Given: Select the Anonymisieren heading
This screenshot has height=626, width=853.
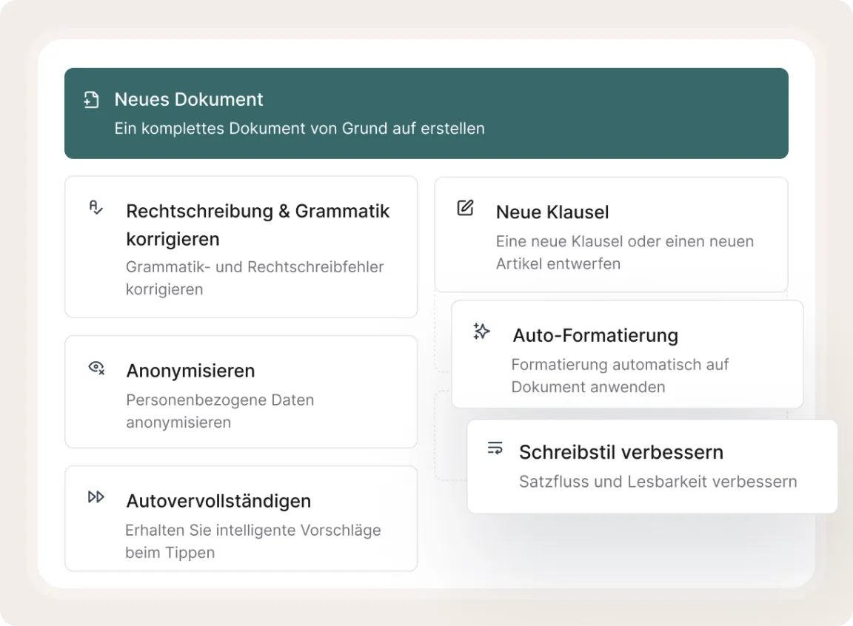Looking at the screenshot, I should tap(190, 371).
